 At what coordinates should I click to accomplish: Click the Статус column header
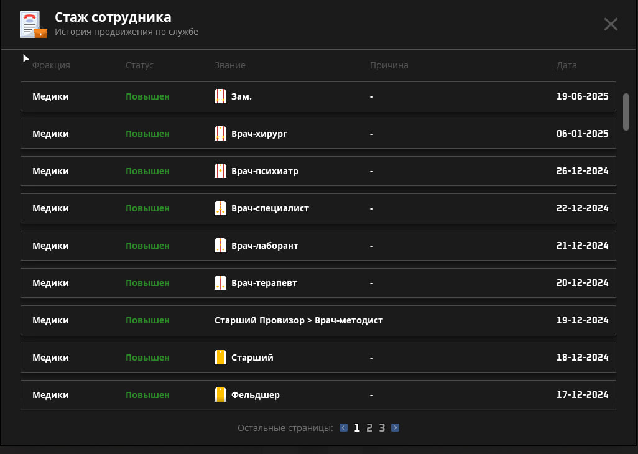point(139,65)
